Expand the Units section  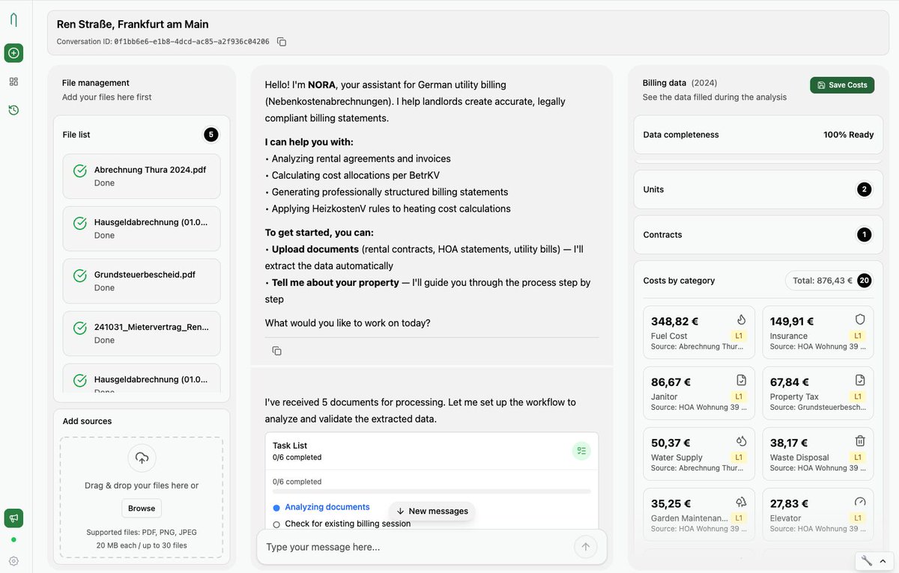758,189
